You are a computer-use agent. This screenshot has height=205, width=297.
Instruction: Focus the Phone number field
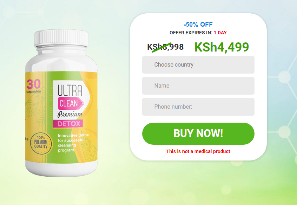pos(198,107)
